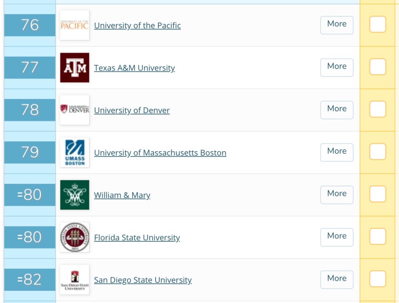Image resolution: width=399 pixels, height=303 pixels.
Task: Click the University of the Pacific logo
Action: (x=75, y=25)
